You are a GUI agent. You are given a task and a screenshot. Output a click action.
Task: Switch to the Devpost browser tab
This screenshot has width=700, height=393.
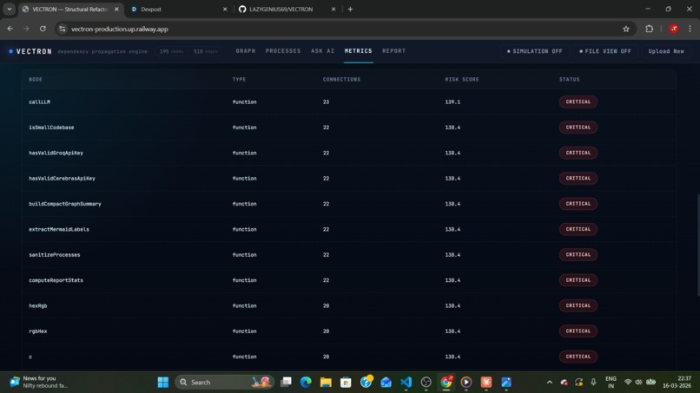179,9
